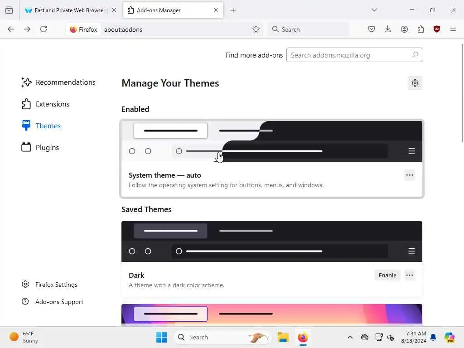Click the search magnifier in addons search

[415, 55]
